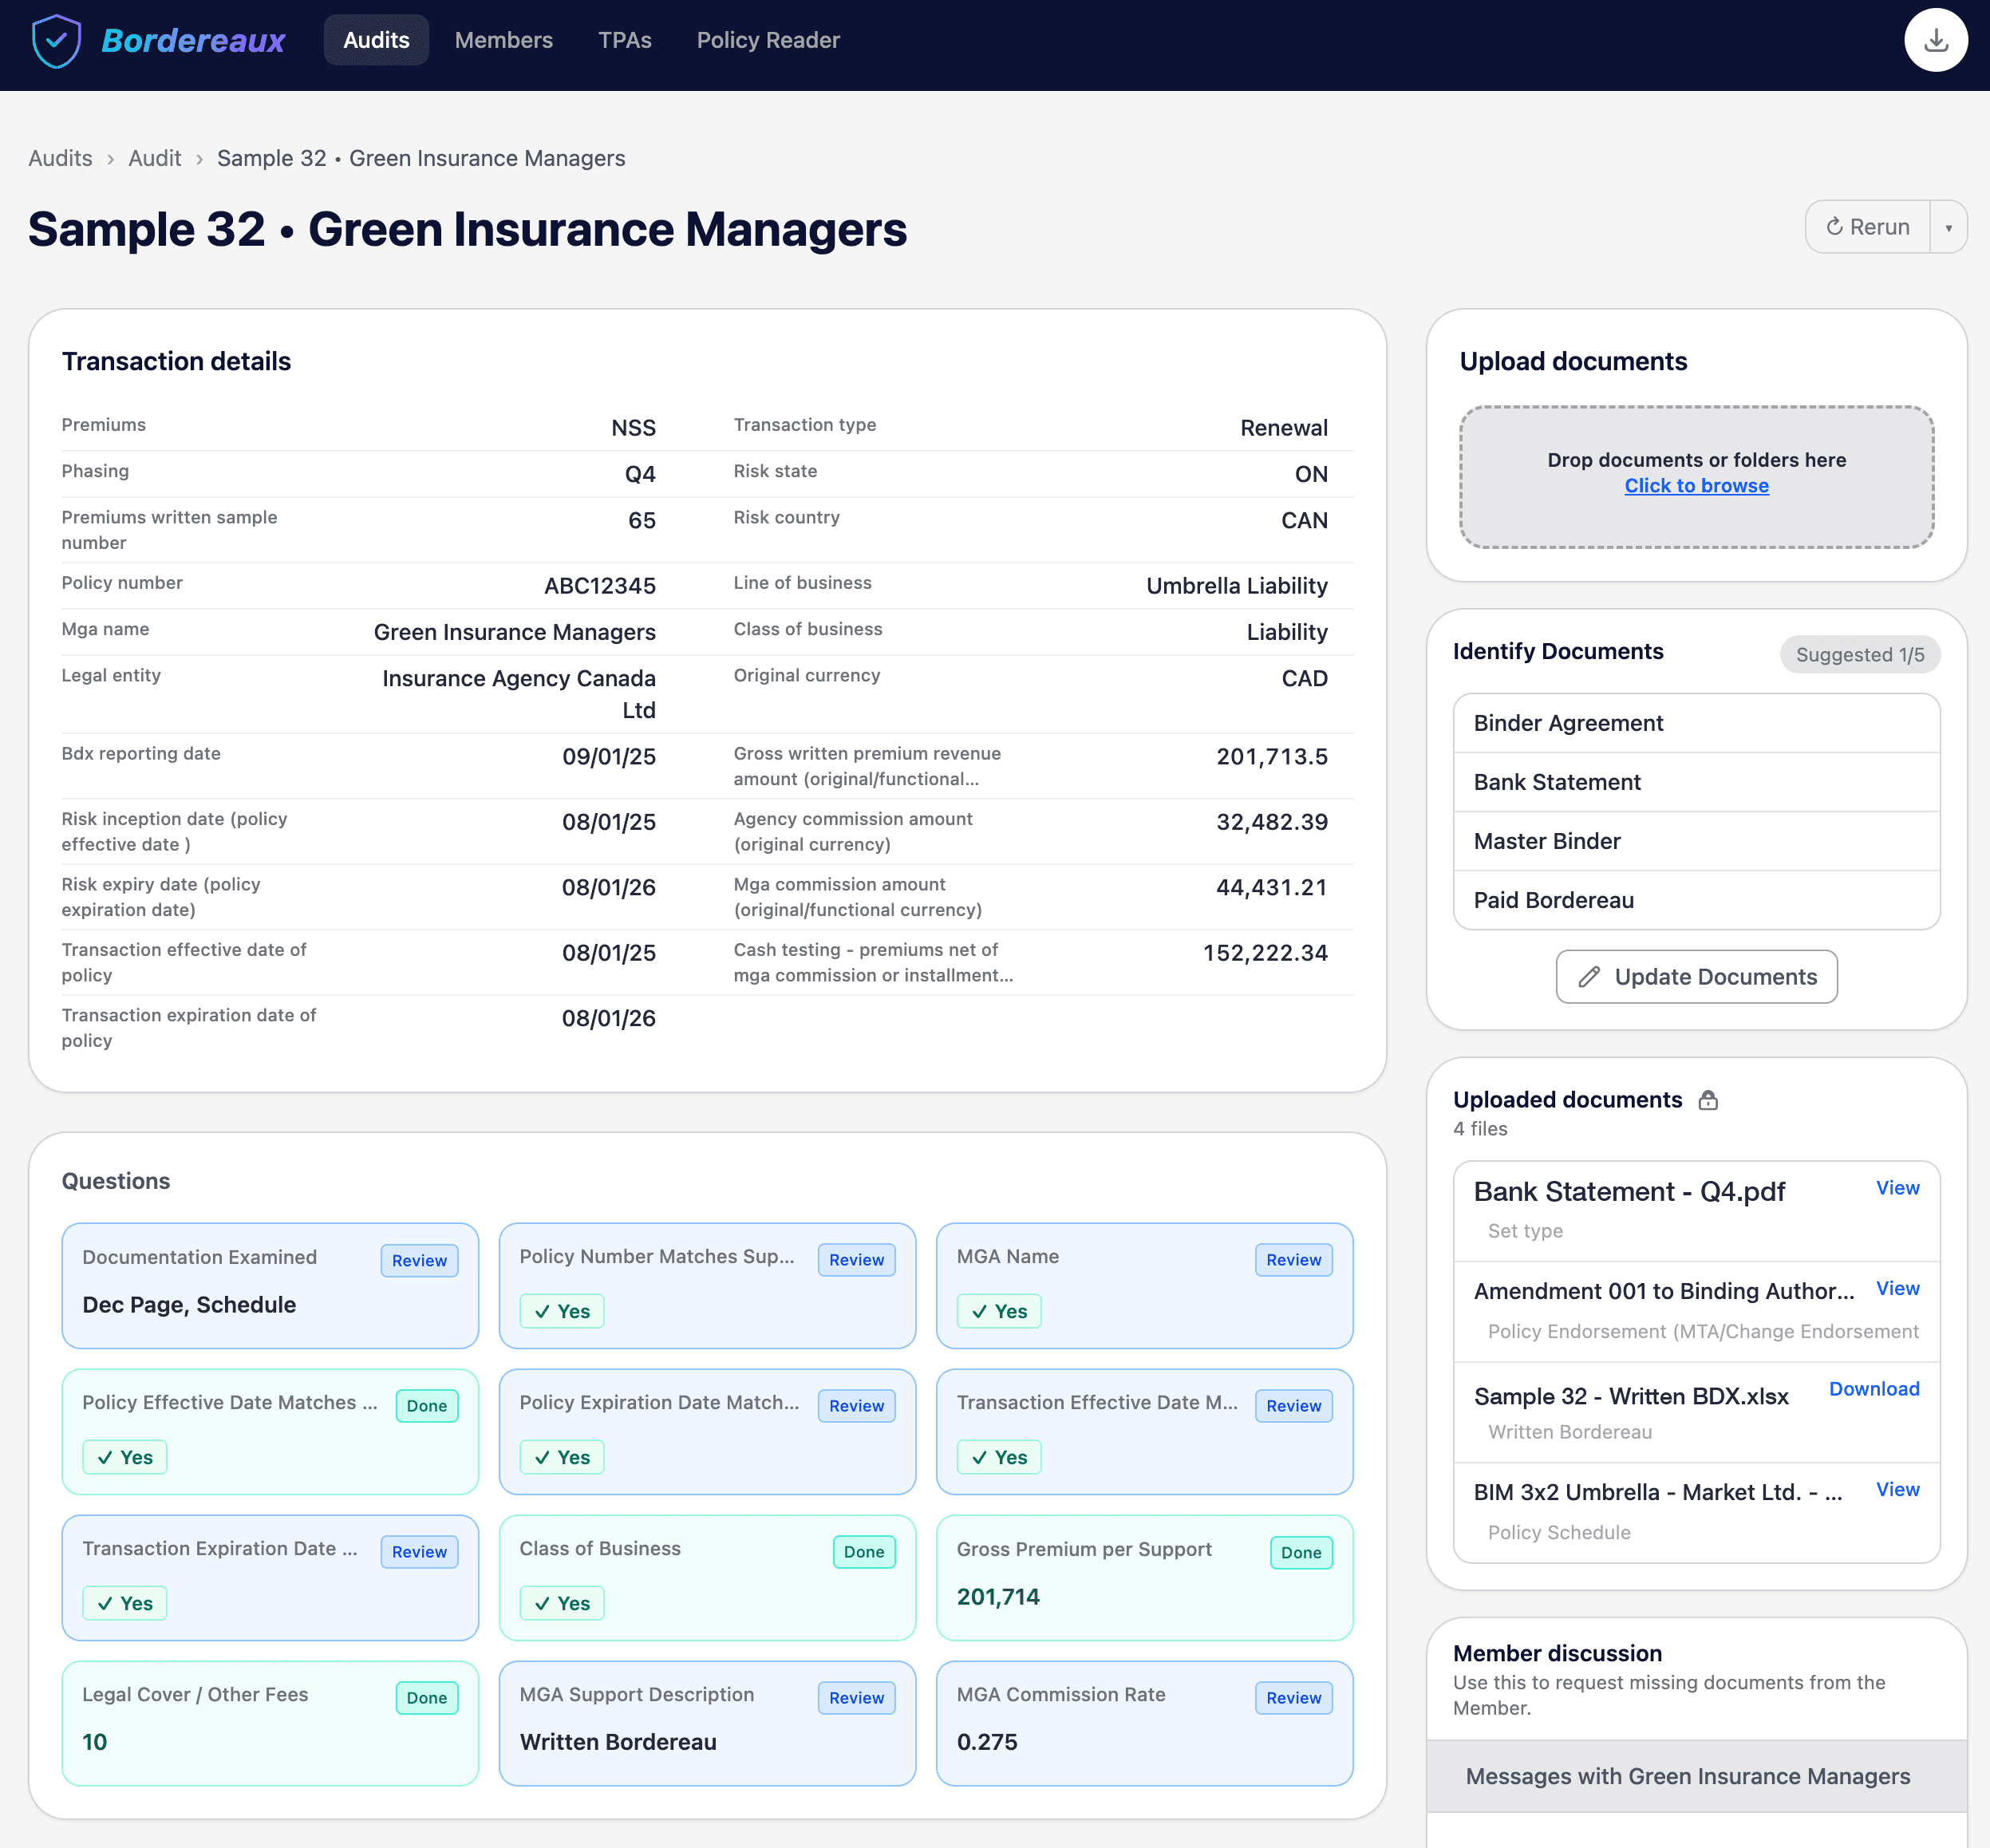Click the 201,713.5 gross written premium value

click(1272, 757)
